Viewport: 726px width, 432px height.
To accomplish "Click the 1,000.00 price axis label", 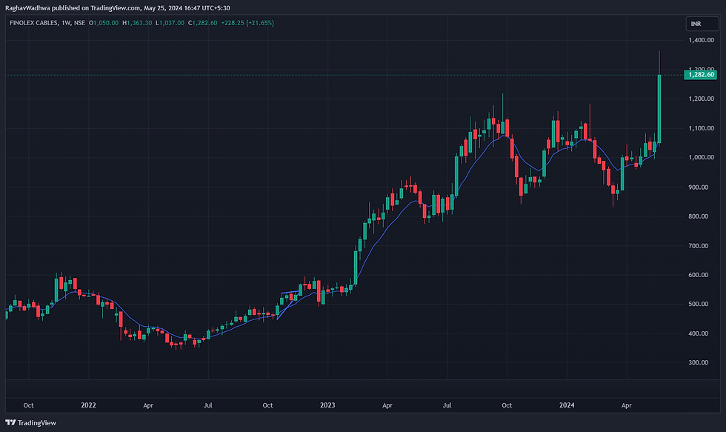I will click(701, 157).
